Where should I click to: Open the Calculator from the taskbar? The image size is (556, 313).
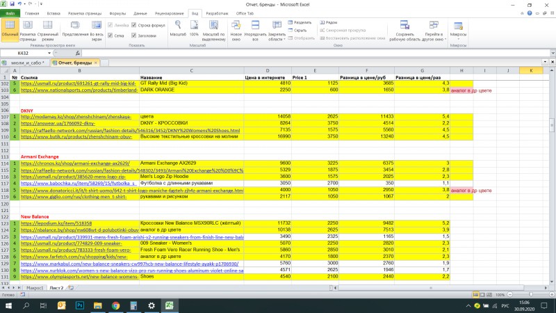tap(133, 305)
